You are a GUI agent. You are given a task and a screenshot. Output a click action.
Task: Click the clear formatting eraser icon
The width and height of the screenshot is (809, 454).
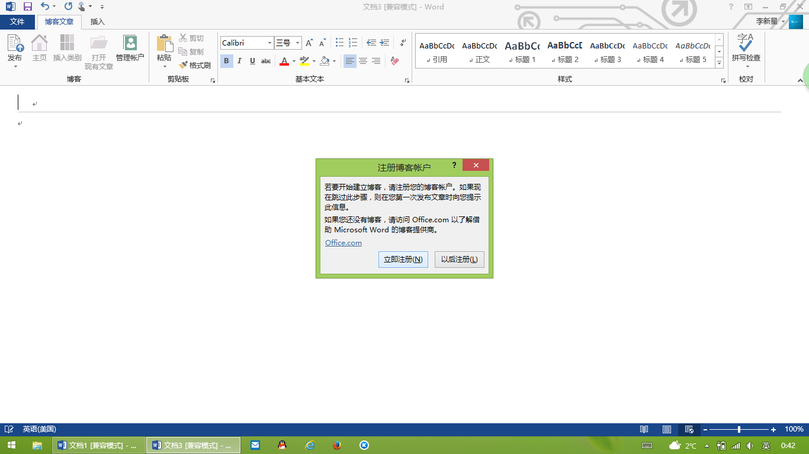395,61
